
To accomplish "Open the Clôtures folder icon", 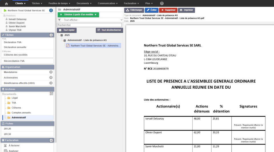I will [x=9, y=108].
